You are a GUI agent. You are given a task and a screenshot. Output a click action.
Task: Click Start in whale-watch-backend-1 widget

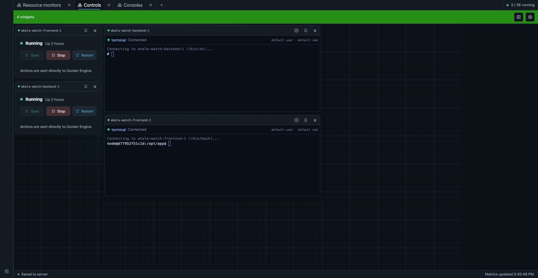pos(32,111)
